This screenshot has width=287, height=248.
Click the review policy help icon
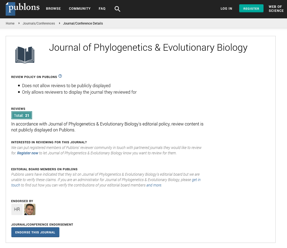point(60,76)
